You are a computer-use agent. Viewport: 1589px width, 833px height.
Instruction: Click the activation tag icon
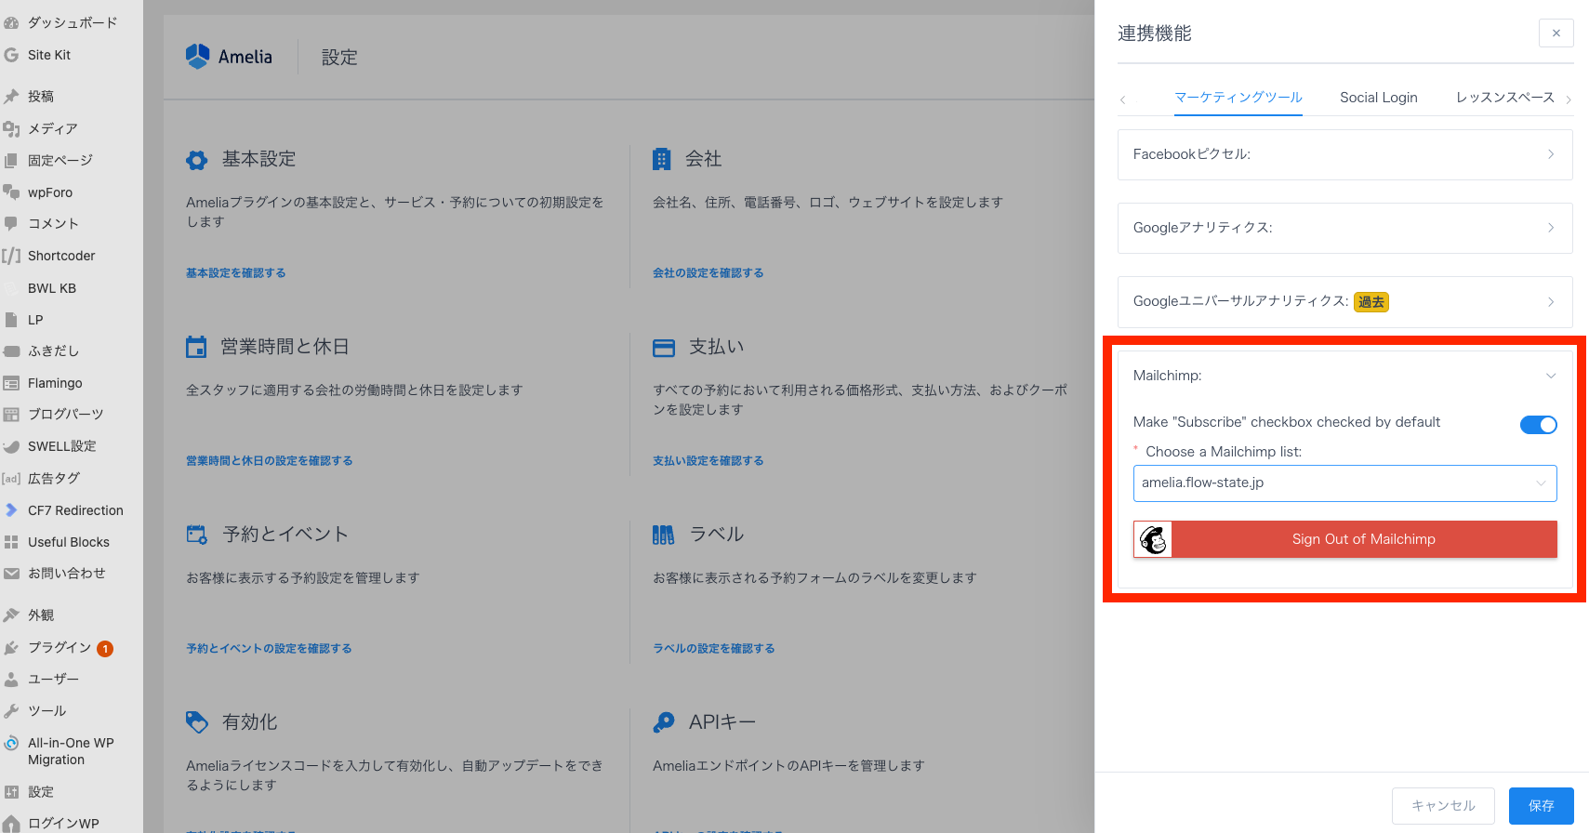[197, 722]
